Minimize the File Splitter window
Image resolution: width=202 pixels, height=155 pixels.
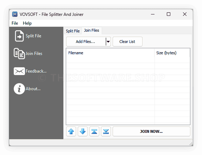(x=153, y=14)
